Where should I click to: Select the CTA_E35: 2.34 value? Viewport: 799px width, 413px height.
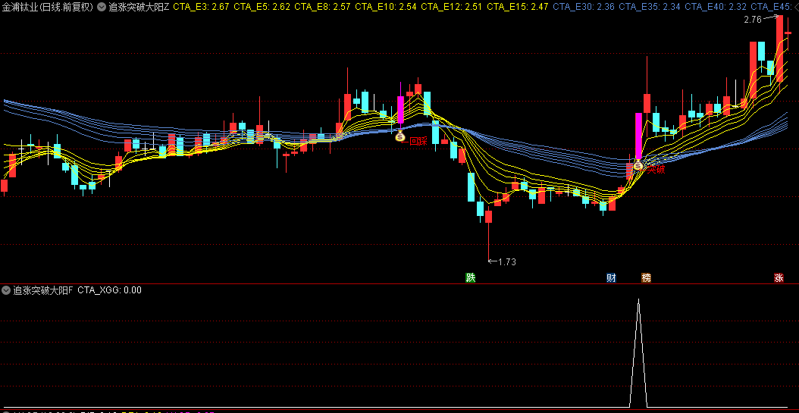[649, 7]
